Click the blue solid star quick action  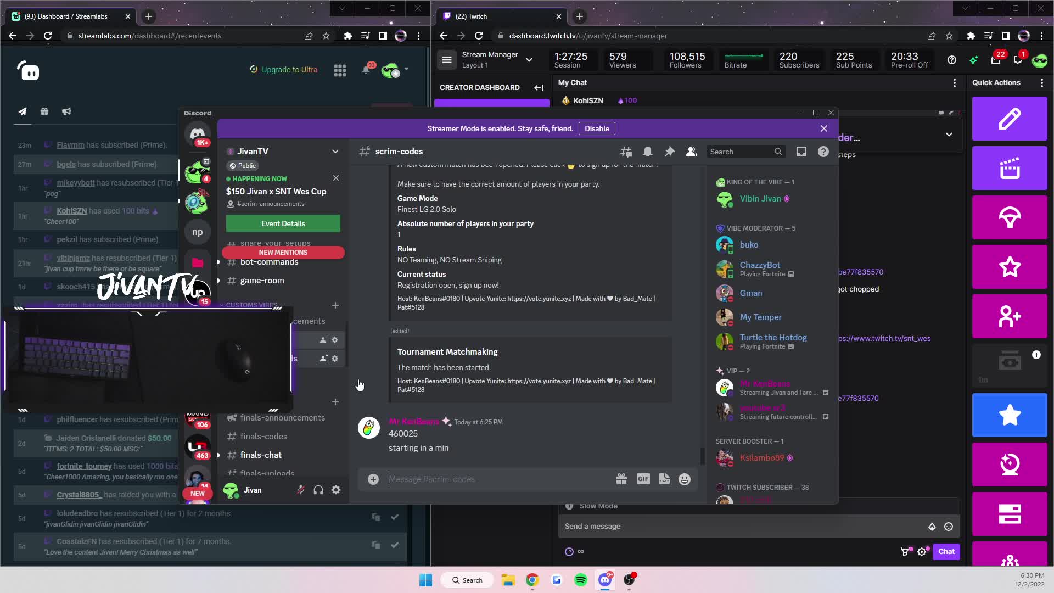tap(1010, 415)
